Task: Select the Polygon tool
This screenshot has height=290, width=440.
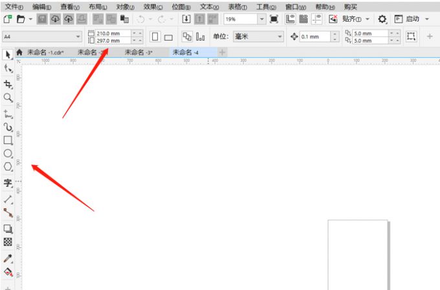Action: [x=8, y=167]
